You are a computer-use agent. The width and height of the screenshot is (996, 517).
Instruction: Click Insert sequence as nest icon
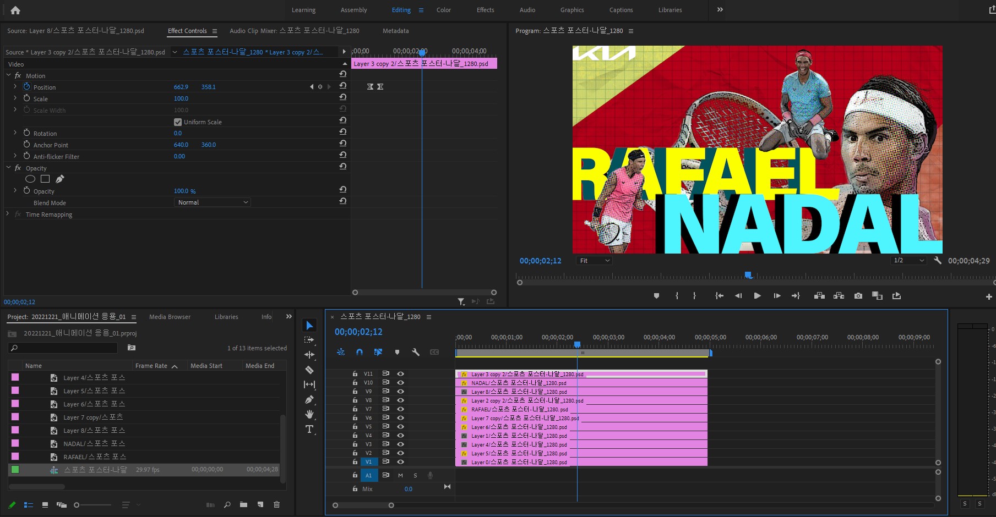tap(341, 352)
